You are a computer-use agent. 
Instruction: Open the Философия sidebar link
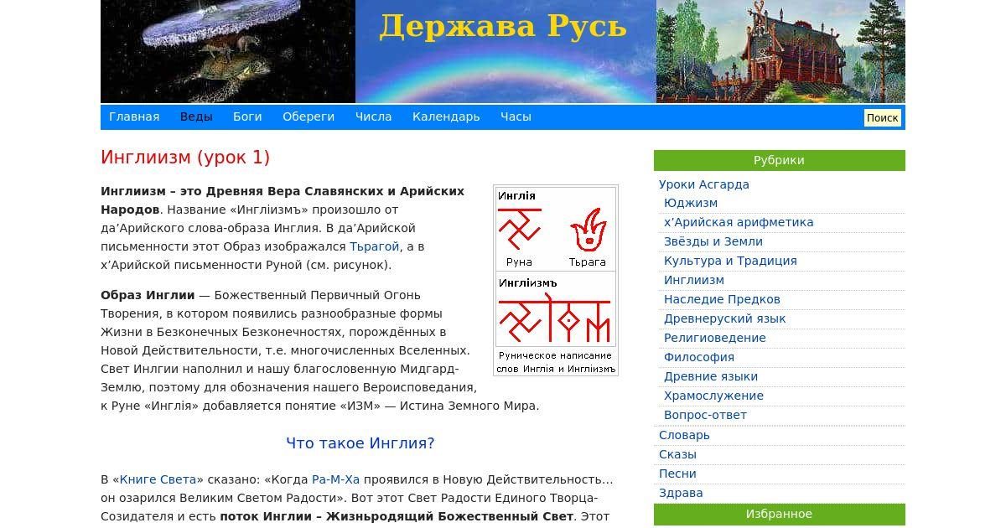pos(699,357)
